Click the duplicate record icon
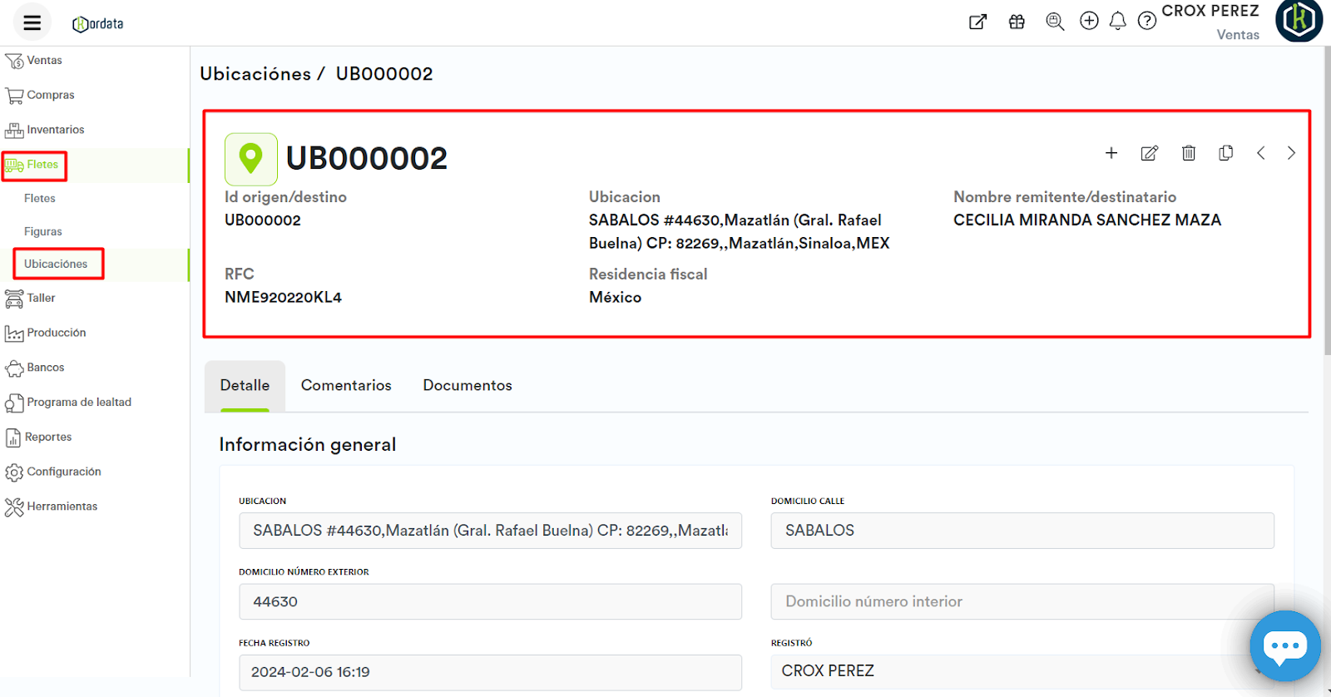This screenshot has height=697, width=1331. tap(1225, 153)
